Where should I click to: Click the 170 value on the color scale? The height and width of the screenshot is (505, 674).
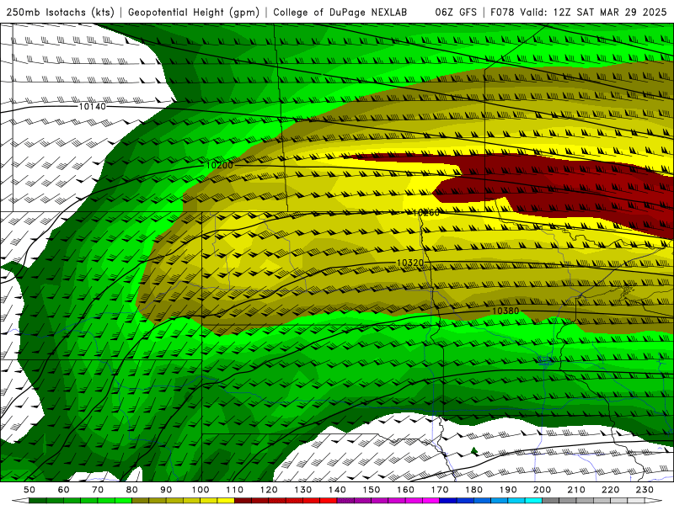pyautogui.click(x=440, y=490)
